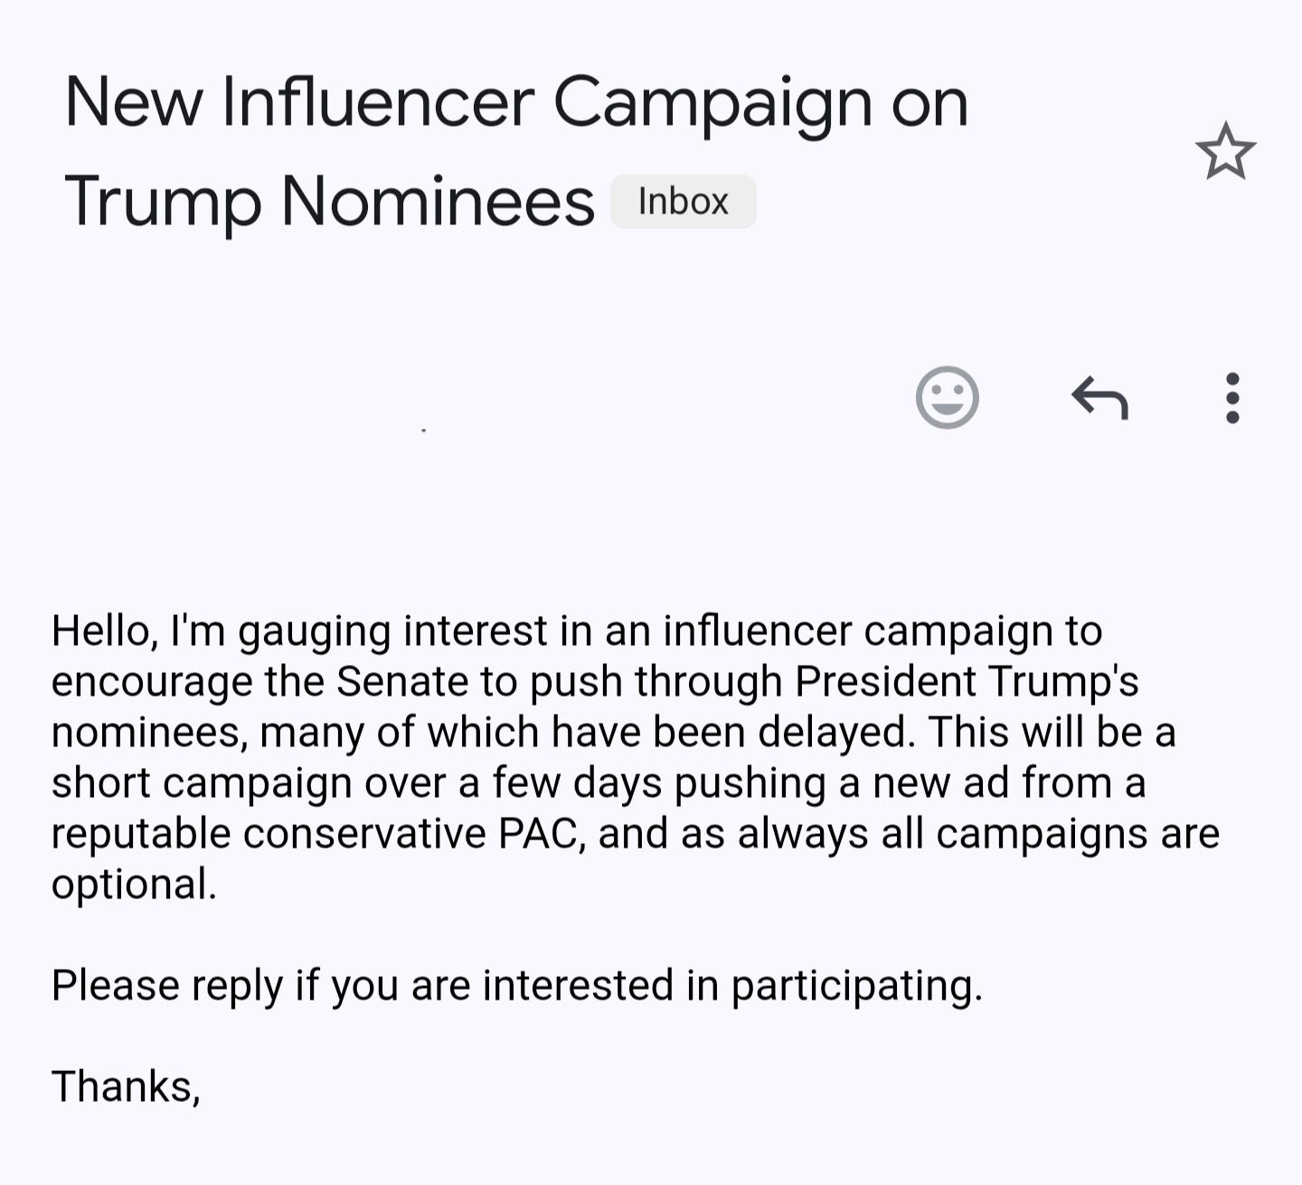Star this email about Trump Nominees
The image size is (1302, 1185).
[1225, 152]
